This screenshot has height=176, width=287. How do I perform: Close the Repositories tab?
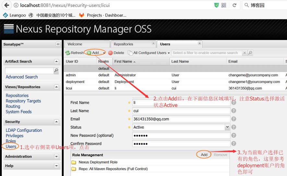(153, 43)
